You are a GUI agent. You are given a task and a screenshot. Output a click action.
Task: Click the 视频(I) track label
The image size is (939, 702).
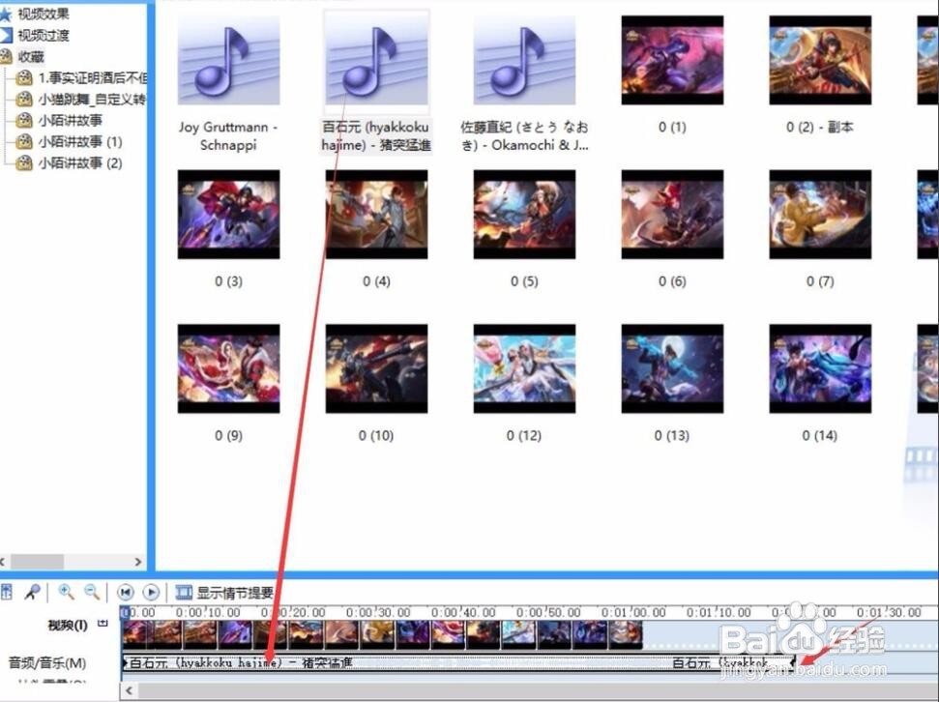[67, 626]
